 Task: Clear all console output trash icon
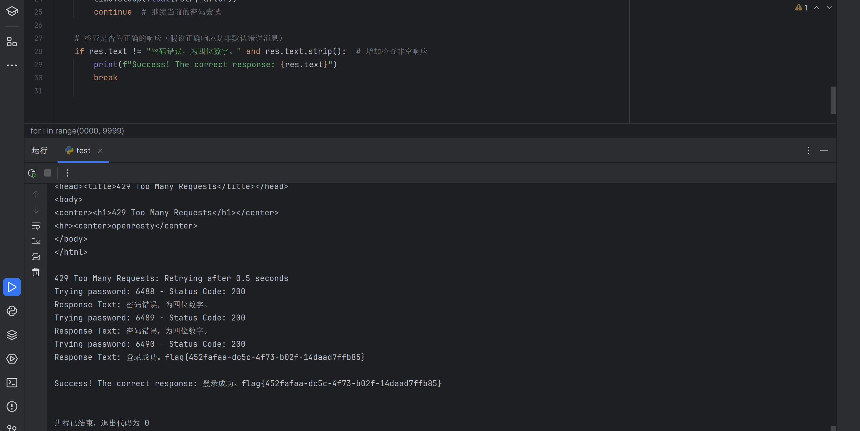pos(36,272)
